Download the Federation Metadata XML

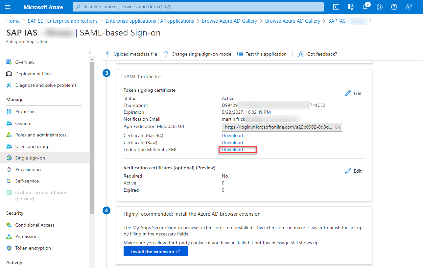[x=232, y=150]
